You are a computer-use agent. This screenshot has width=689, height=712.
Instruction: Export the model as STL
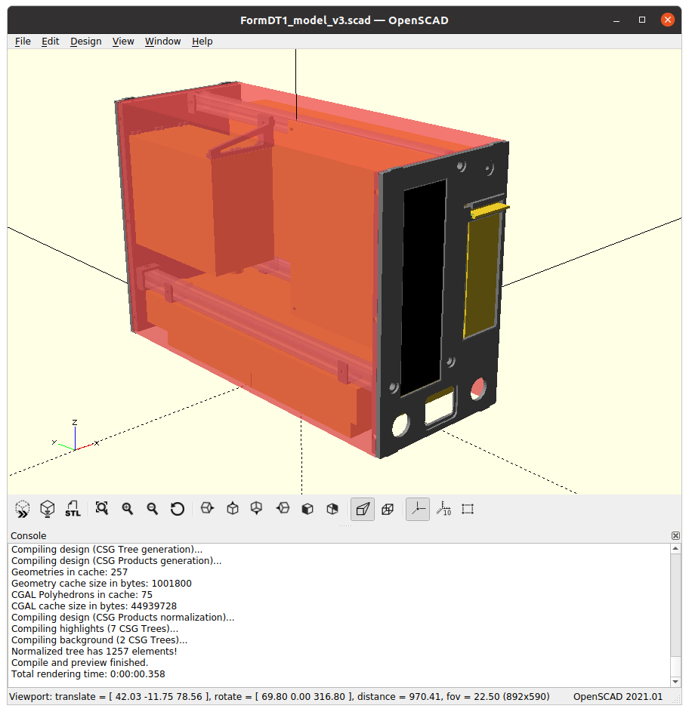click(73, 509)
